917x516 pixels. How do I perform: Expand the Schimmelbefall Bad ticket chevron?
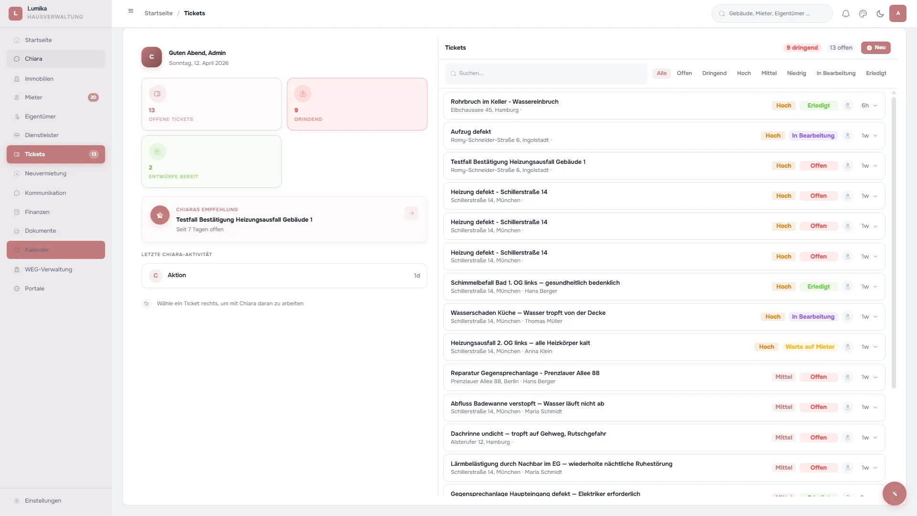[875, 287]
